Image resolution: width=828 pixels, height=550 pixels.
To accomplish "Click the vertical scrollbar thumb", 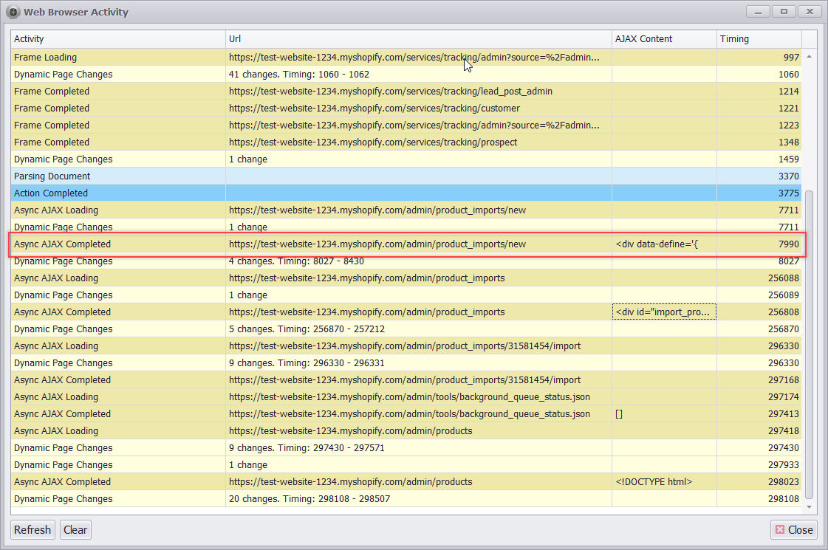I will point(809,343).
